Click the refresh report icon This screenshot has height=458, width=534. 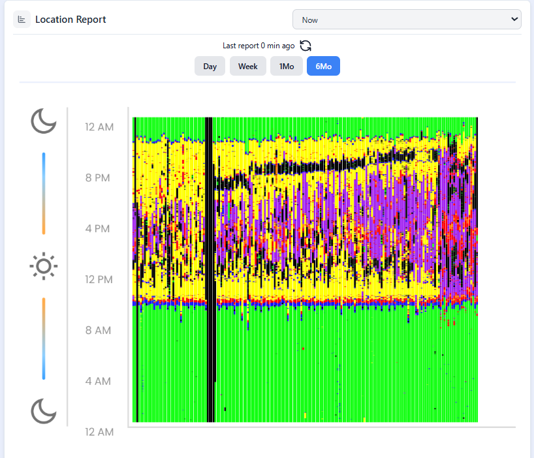click(306, 46)
